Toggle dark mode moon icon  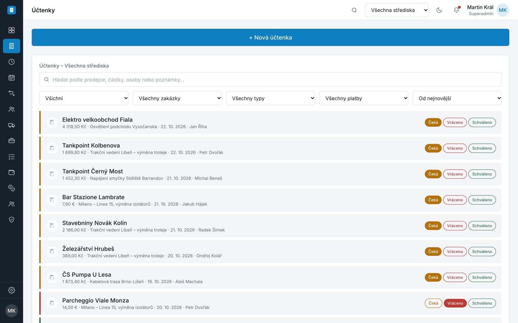[x=439, y=10]
